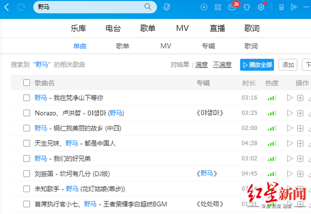311x214 pixels.
Task: Play 我们的好兄弟
Action: [290, 159]
